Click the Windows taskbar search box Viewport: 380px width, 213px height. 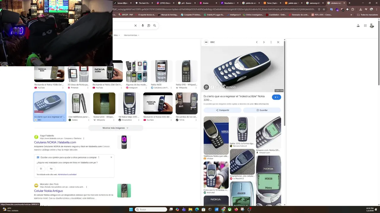tap(151, 209)
